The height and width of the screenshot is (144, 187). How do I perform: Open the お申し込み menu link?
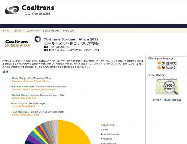point(68,31)
